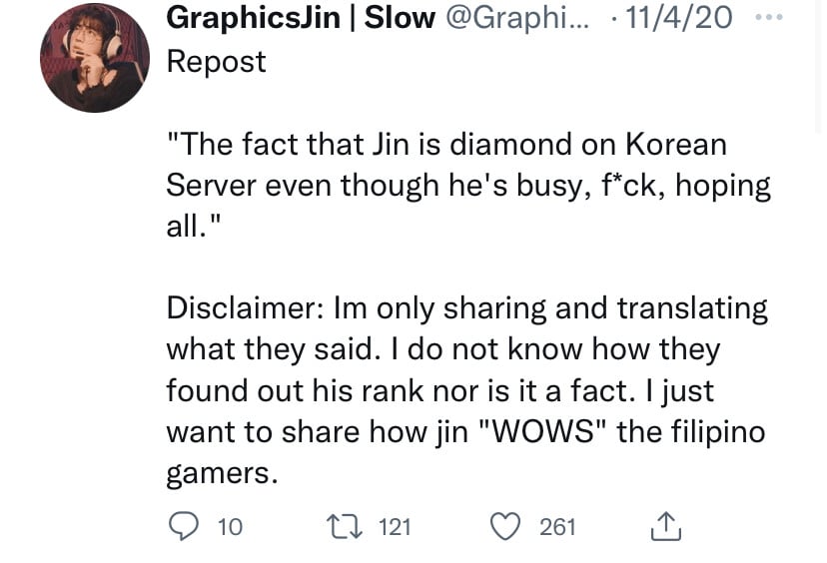
Task: Open the share upload-arrow icon
Action: click(665, 526)
